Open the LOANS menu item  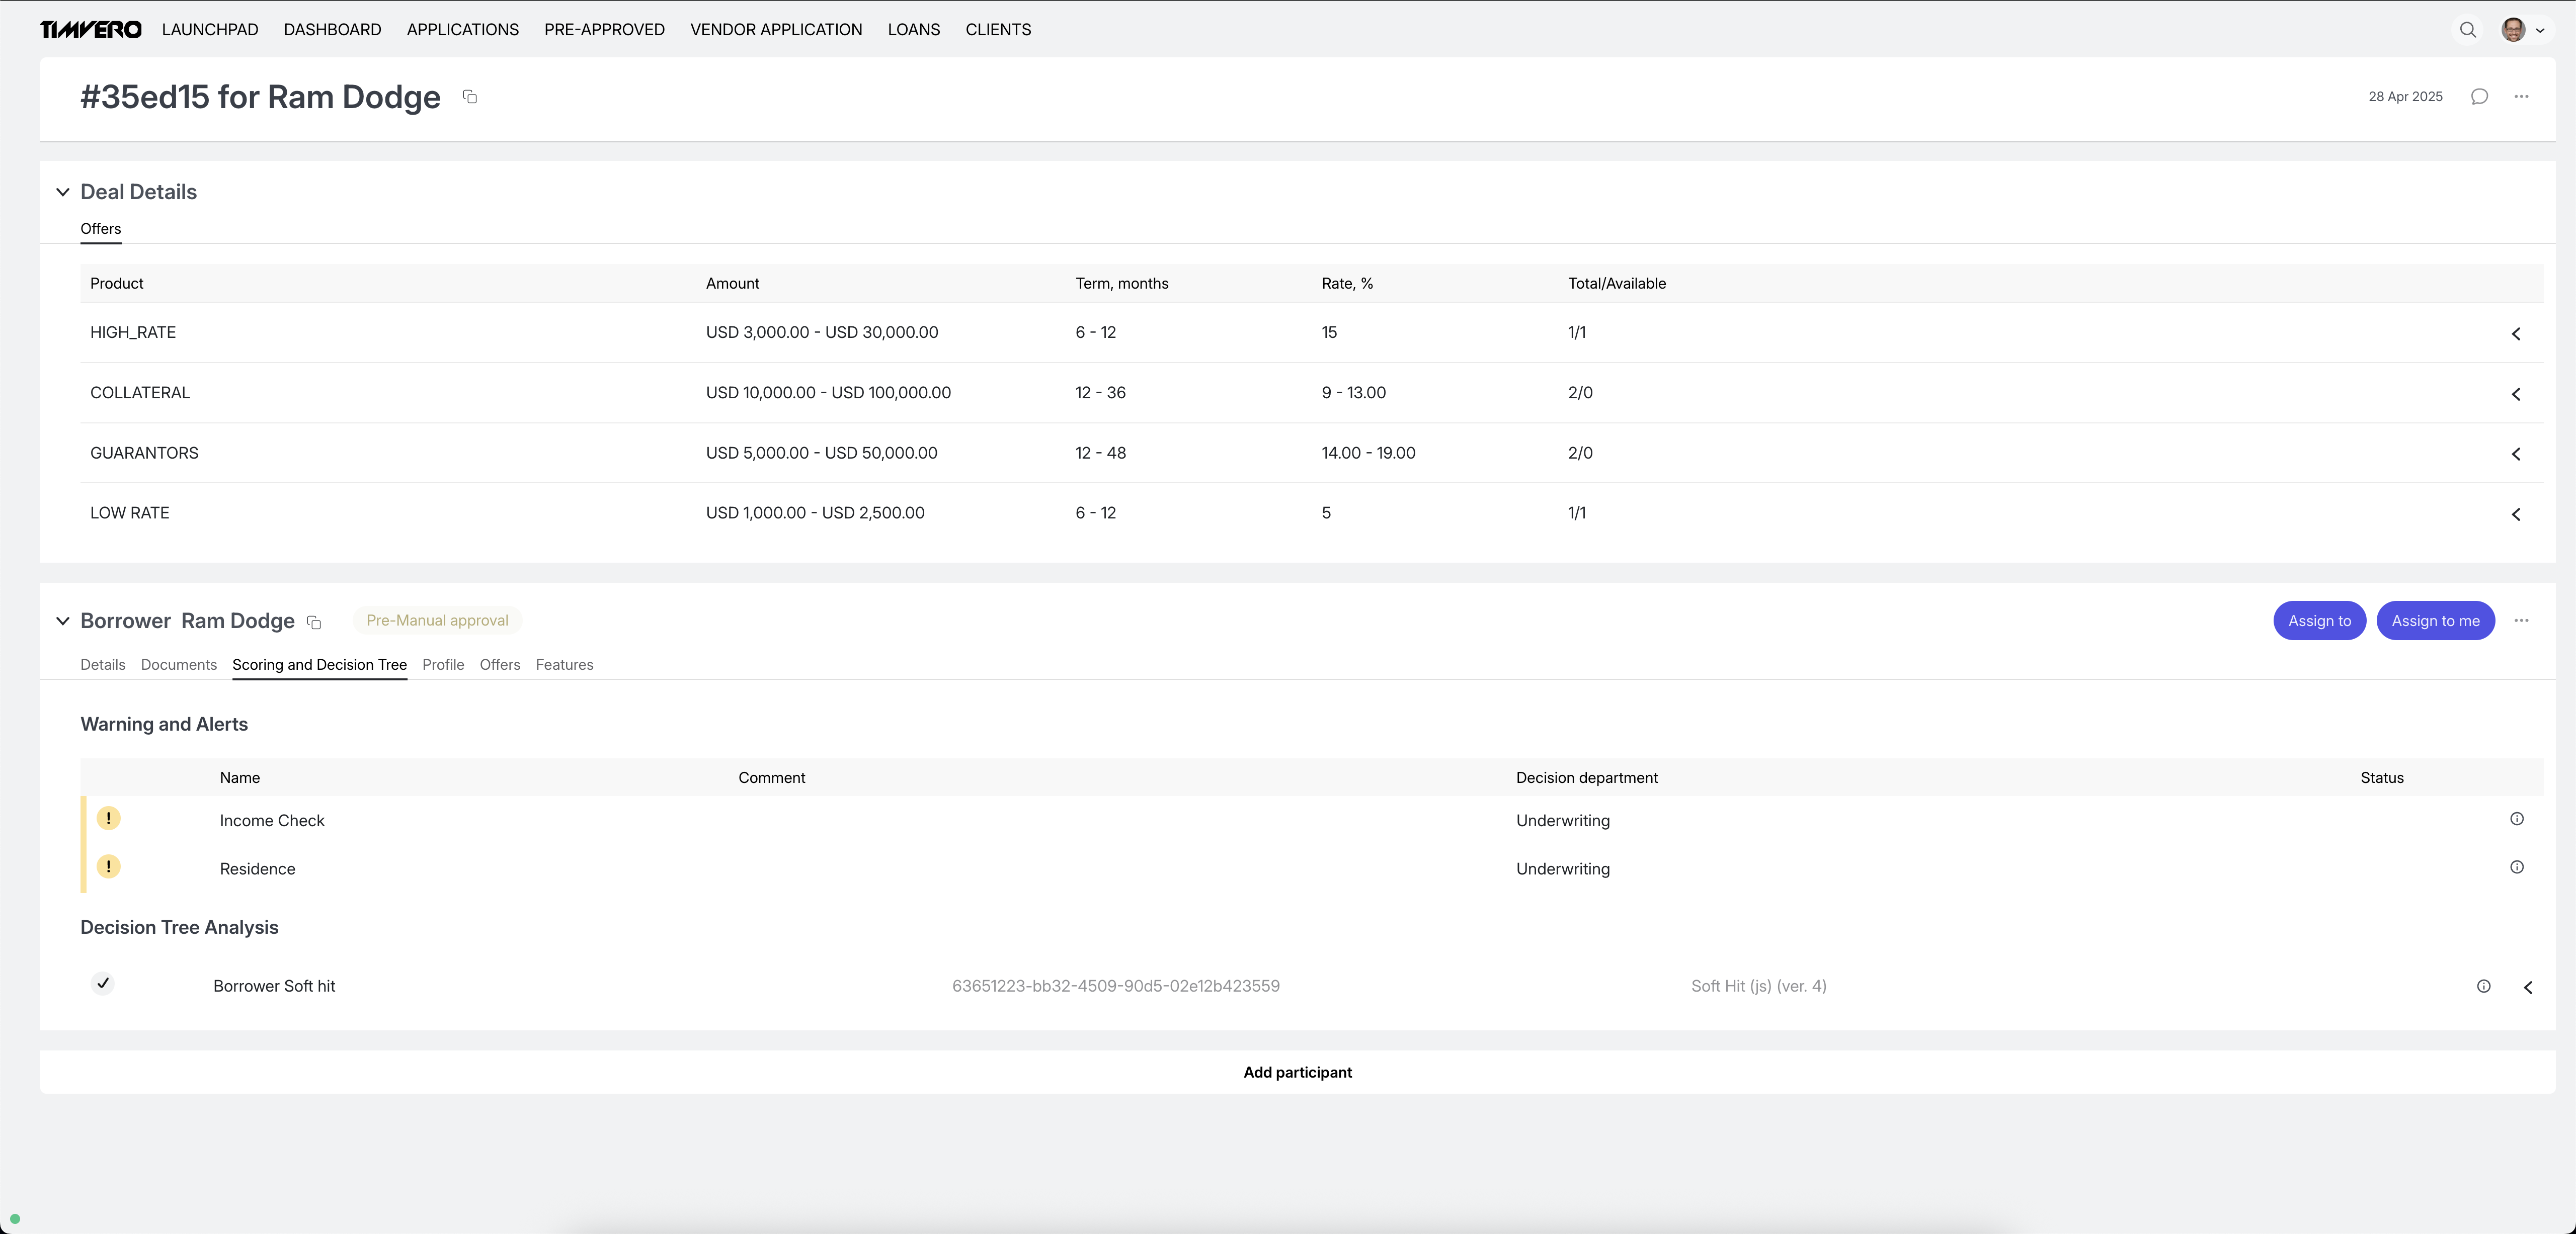point(913,30)
